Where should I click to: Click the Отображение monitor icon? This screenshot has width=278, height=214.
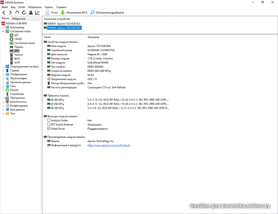pyautogui.click(x=7, y=74)
